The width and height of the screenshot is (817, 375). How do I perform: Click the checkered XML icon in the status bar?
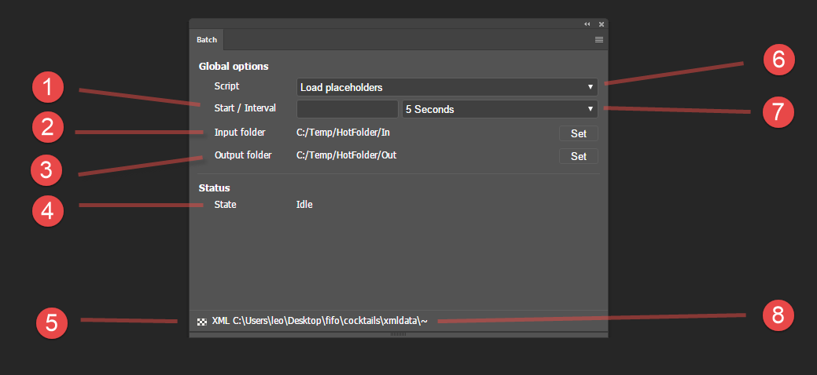[201, 322]
